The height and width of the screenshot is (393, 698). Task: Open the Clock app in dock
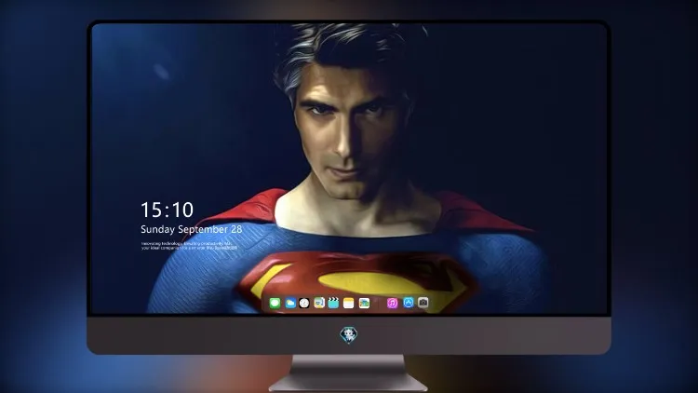pos(304,304)
